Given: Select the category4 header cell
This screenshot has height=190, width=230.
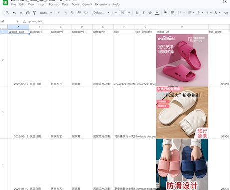Looking at the screenshot, I should click(x=103, y=32).
